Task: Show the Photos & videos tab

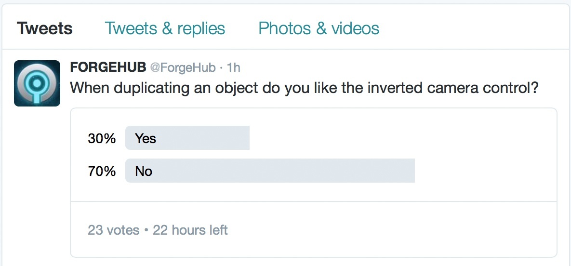Action: tap(319, 28)
